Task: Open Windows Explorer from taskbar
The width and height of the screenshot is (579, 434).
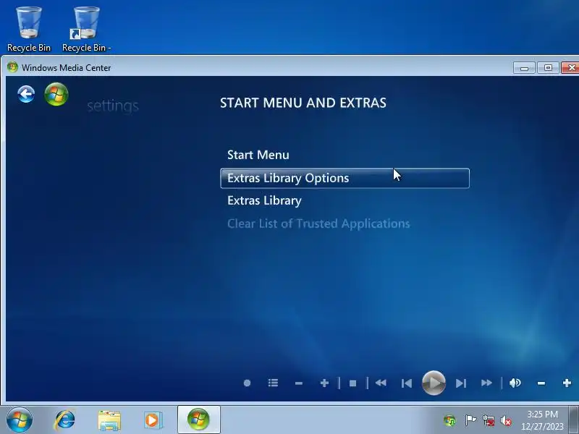Action: [x=109, y=420]
